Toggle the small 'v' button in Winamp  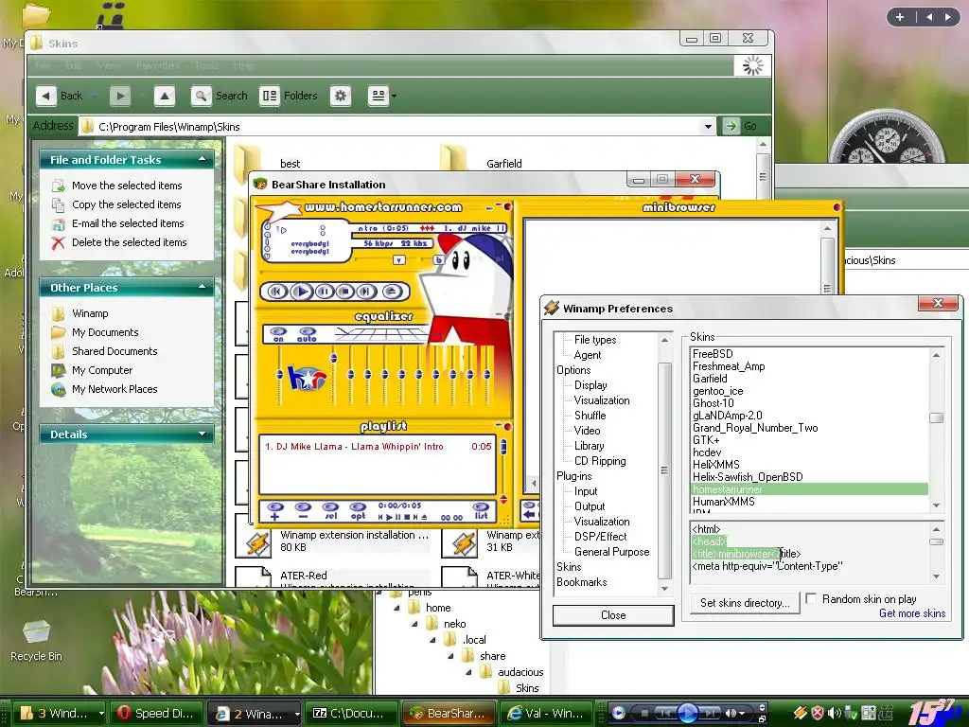[x=399, y=260]
